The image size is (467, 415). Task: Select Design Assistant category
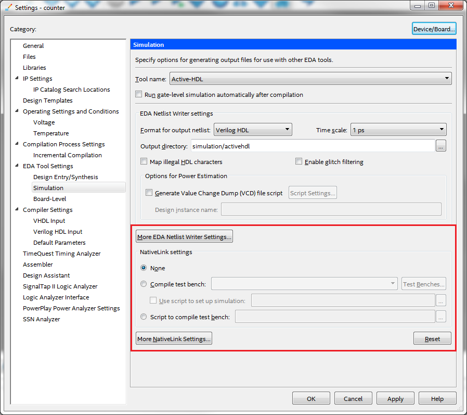point(46,275)
